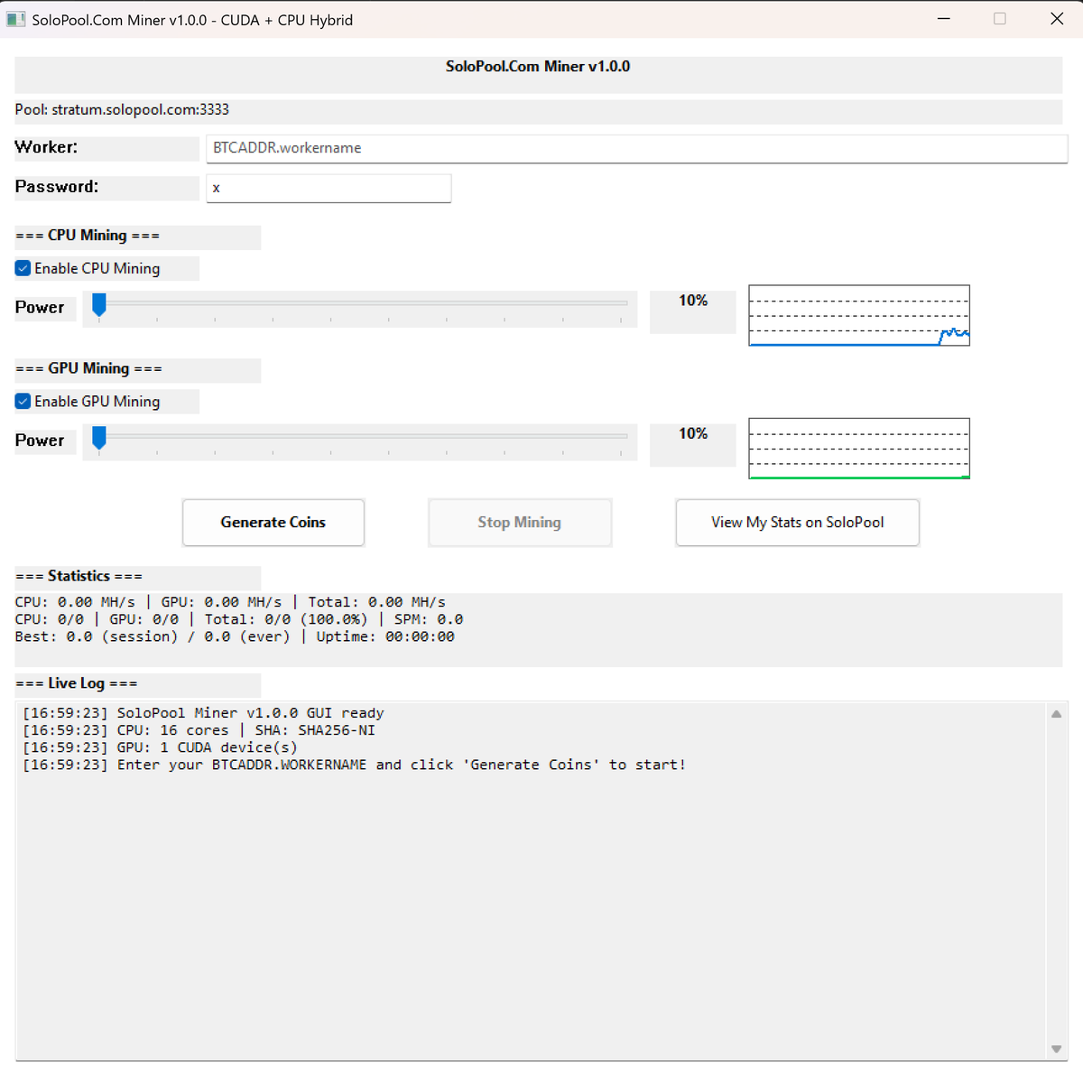
Task: Click the Statistics hashrate summary panel
Action: tap(537, 619)
